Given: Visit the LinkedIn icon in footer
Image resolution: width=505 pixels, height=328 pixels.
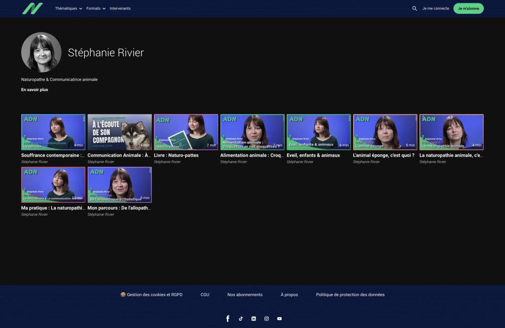Looking at the screenshot, I should 253,319.
